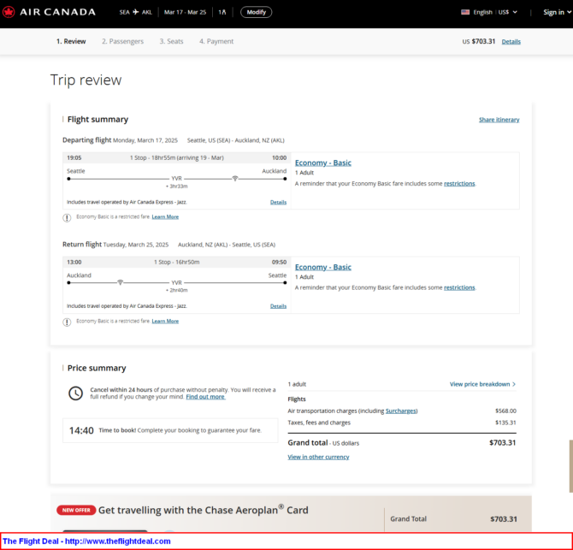Click restrictions link for return flight
Screen dimensions: 573x550
(x=459, y=287)
